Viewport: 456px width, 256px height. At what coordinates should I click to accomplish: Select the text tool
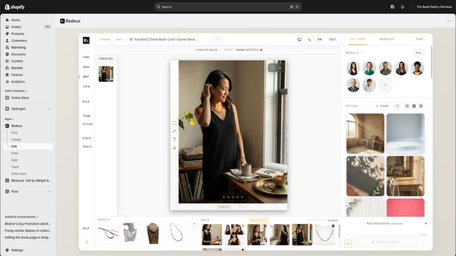pyautogui.click(x=174, y=139)
